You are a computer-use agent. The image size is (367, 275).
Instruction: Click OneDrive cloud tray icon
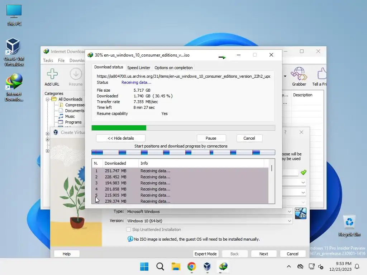(x=300, y=266)
